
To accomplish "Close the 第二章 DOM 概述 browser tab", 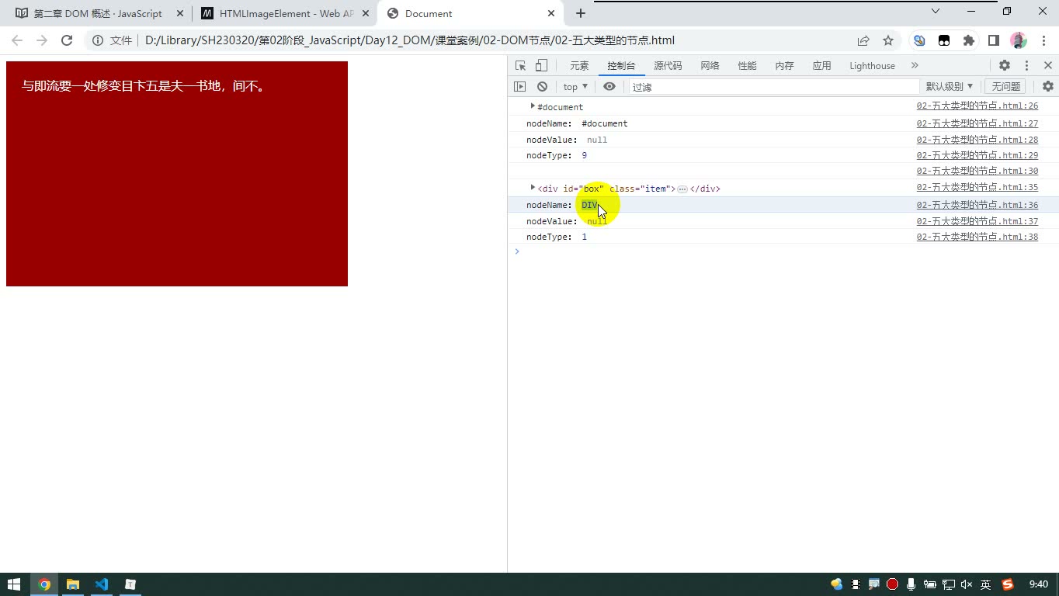I will click(180, 13).
